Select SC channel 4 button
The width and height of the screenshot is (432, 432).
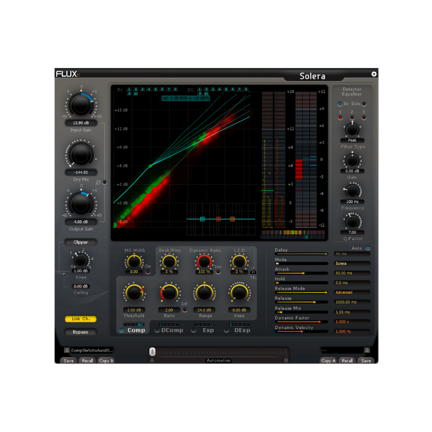click(x=220, y=89)
